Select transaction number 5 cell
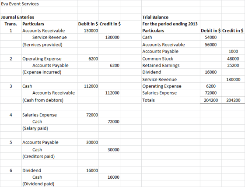 click(x=11, y=142)
